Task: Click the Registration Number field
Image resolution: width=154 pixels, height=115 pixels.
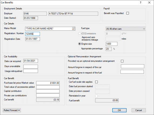Action: pos(33,34)
